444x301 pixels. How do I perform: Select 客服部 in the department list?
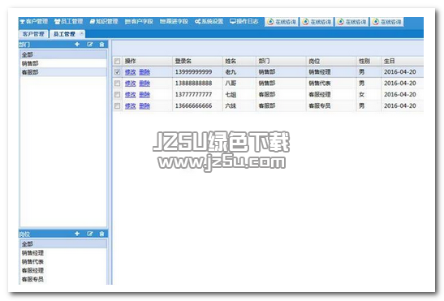63,72
